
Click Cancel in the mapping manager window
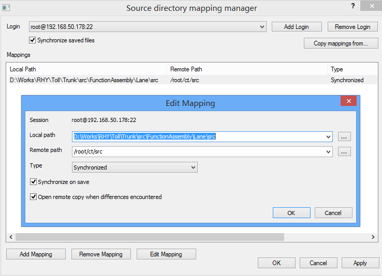pos(318,263)
